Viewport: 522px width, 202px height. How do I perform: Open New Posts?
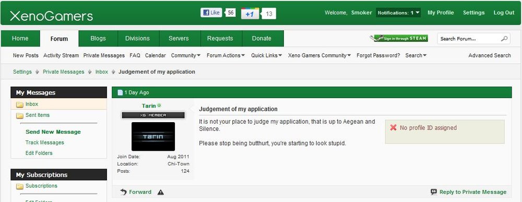pos(26,55)
